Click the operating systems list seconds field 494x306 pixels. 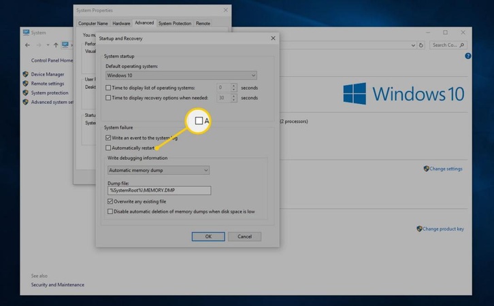tap(224, 88)
